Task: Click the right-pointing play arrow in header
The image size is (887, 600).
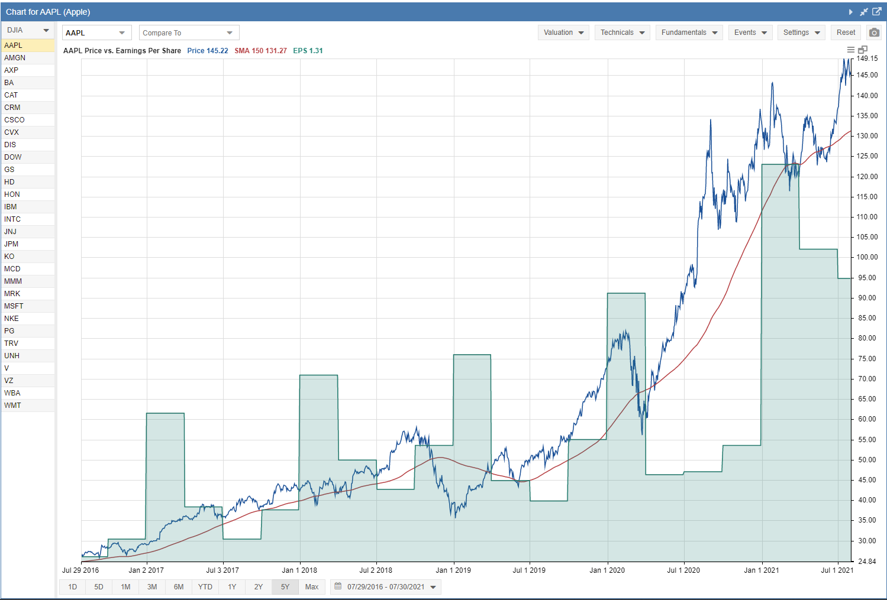Action: pos(851,12)
